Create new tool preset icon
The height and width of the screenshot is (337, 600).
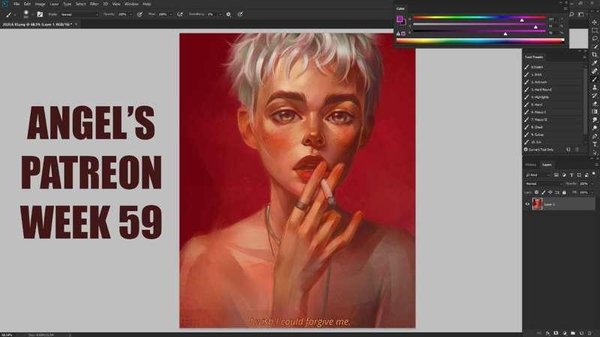(x=568, y=149)
